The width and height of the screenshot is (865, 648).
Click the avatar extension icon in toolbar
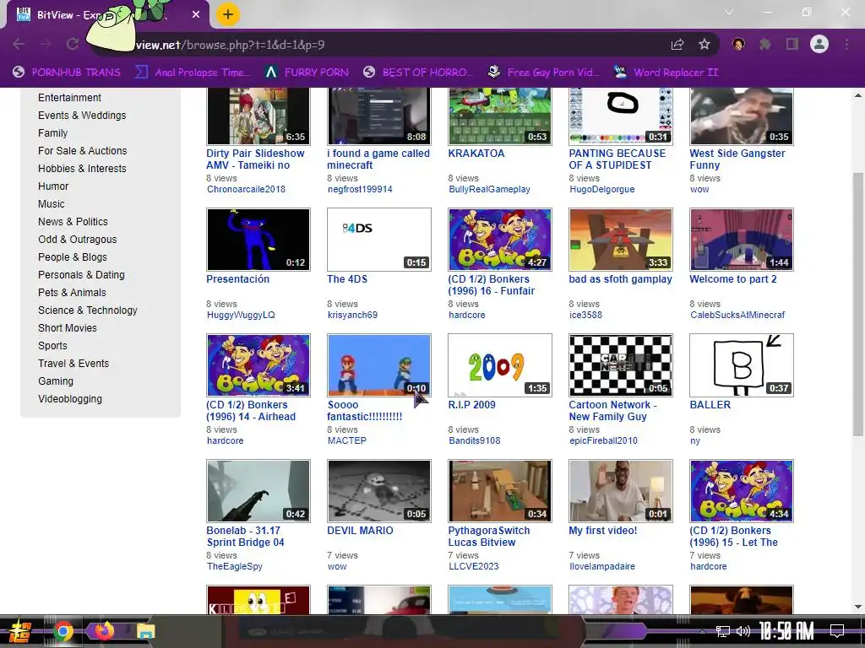pyautogui.click(x=738, y=44)
